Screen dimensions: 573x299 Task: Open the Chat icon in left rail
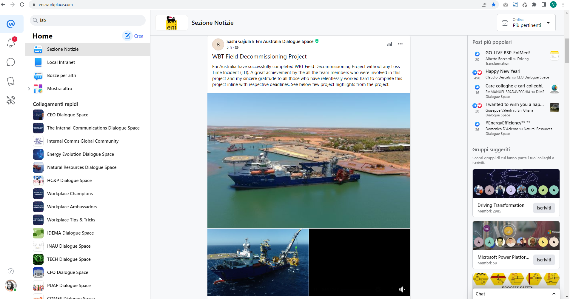(11, 62)
